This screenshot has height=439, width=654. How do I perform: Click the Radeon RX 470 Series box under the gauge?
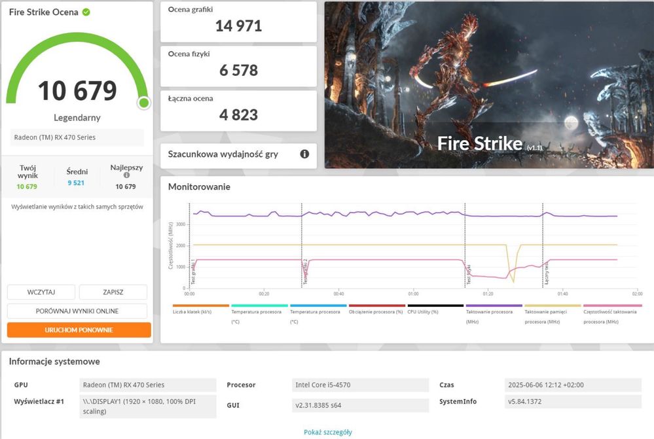pos(77,137)
